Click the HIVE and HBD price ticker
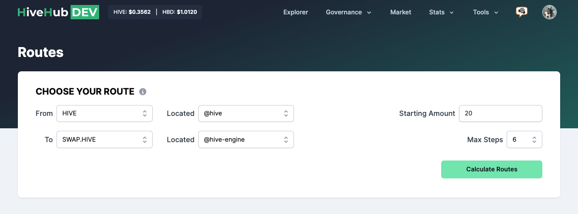 pyautogui.click(x=155, y=12)
